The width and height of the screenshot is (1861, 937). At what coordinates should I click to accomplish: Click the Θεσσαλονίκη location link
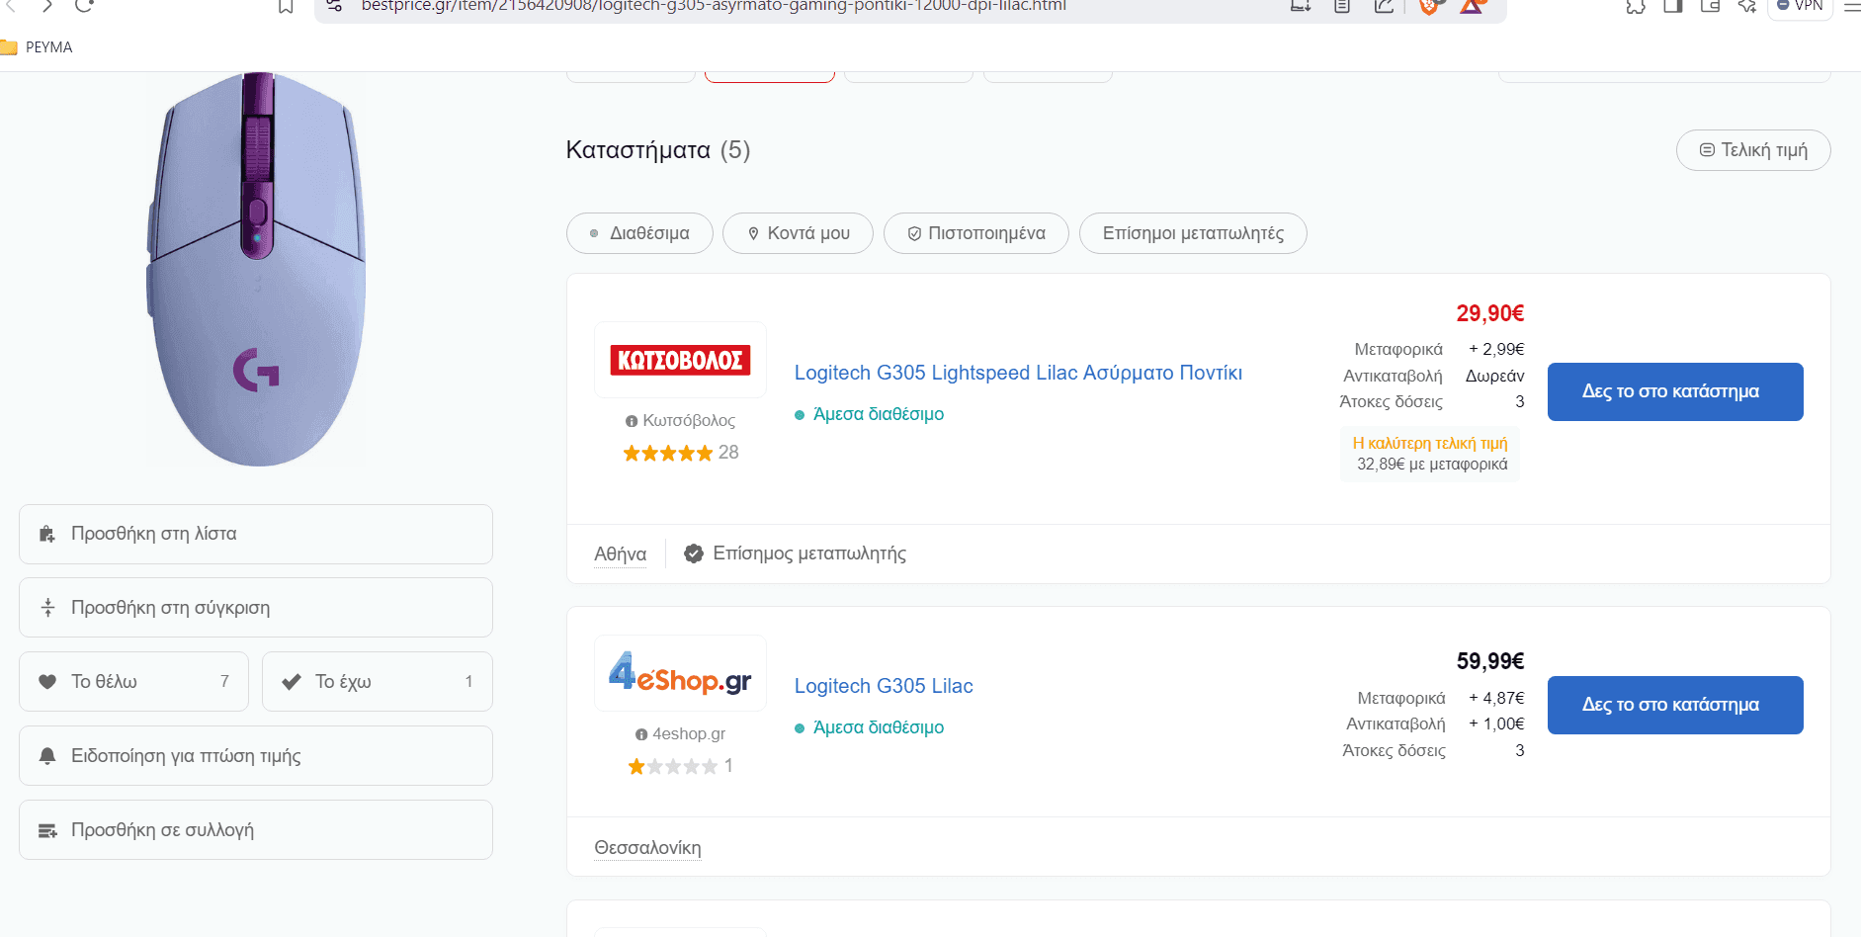(x=647, y=848)
